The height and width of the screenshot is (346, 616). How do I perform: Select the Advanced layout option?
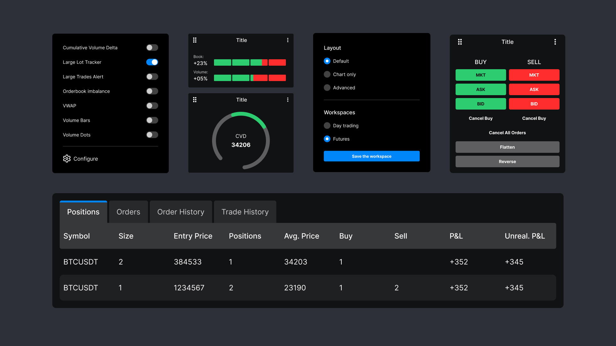pyautogui.click(x=327, y=87)
